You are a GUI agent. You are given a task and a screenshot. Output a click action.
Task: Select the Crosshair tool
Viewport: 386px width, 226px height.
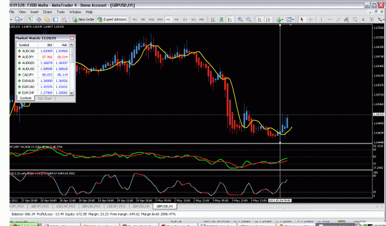click(x=311, y=19)
